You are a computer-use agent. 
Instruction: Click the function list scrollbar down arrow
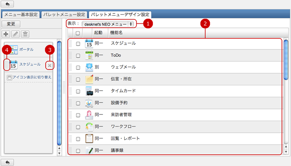286,152
